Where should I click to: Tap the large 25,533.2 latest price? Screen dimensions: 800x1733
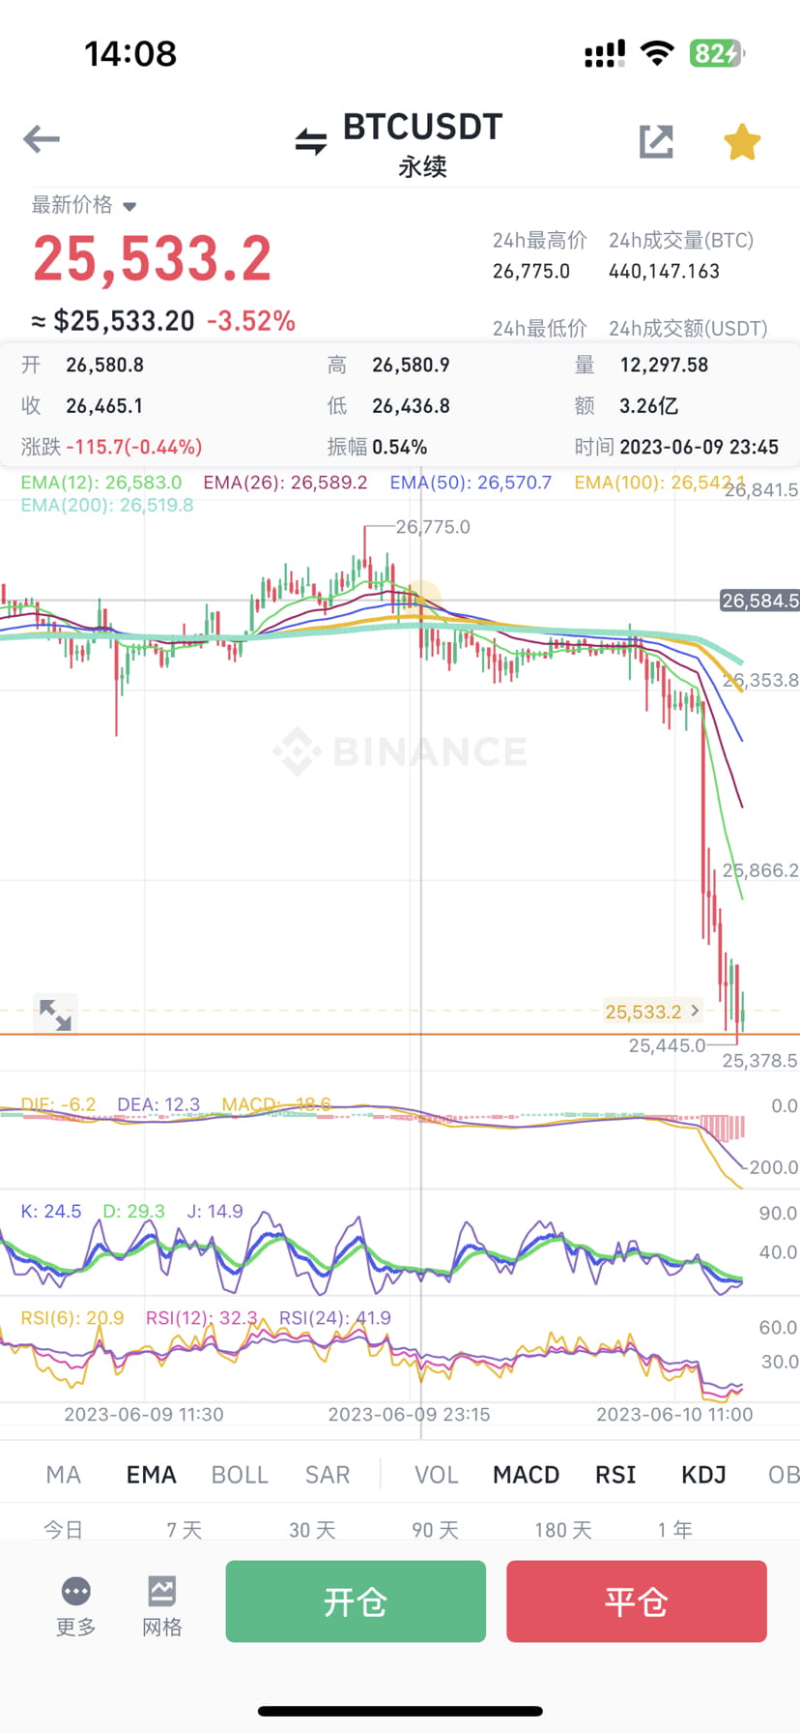(153, 259)
